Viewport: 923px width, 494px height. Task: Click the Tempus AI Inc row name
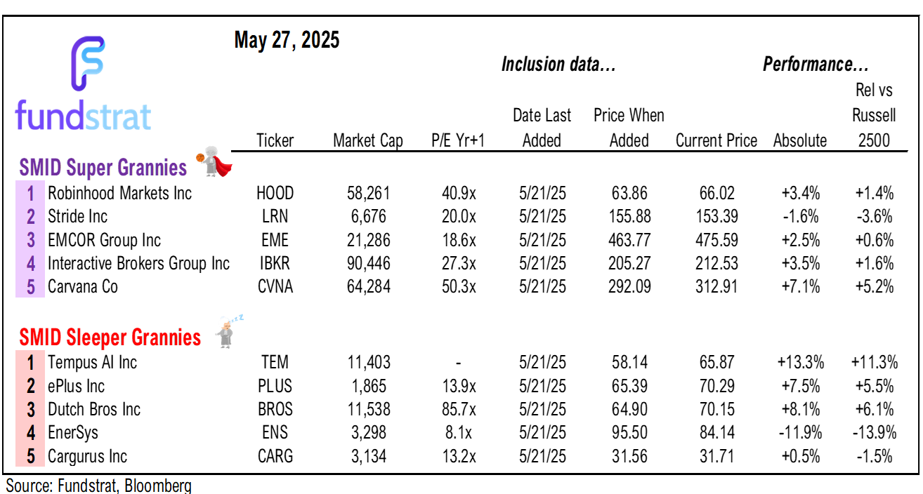(92, 362)
